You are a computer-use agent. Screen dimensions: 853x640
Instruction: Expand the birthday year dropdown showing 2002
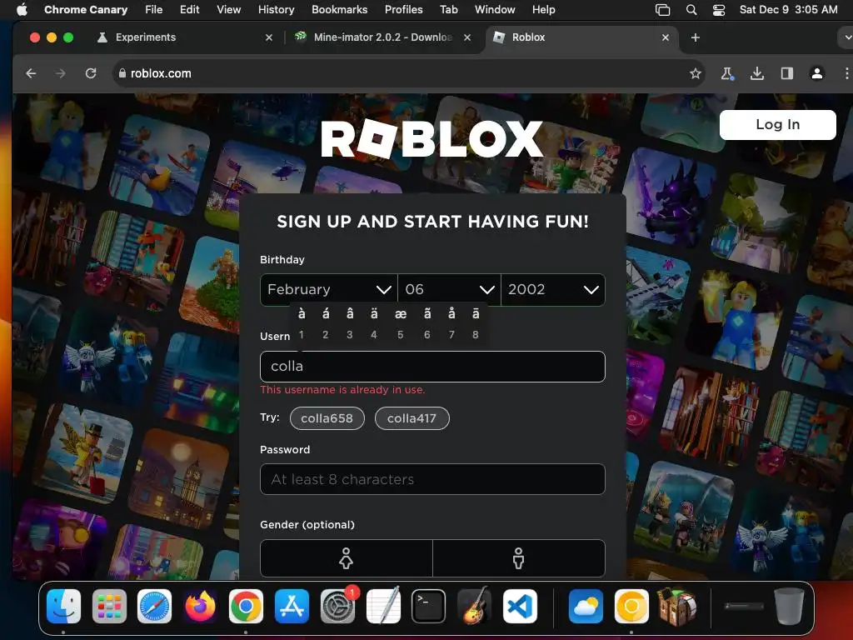click(x=553, y=289)
